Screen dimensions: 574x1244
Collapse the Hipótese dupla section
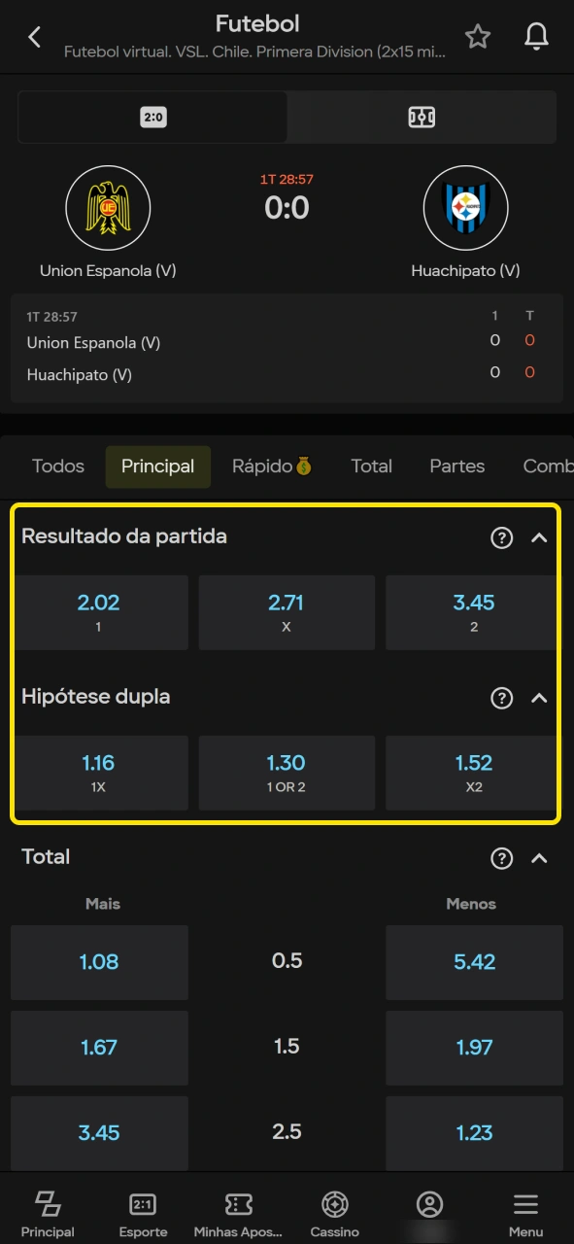click(540, 698)
